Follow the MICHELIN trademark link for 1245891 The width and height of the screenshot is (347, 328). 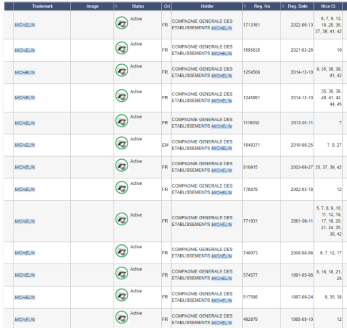tap(25, 98)
